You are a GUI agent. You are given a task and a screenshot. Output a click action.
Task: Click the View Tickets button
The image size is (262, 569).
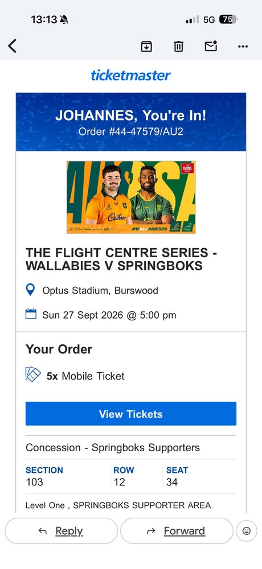[131, 414]
